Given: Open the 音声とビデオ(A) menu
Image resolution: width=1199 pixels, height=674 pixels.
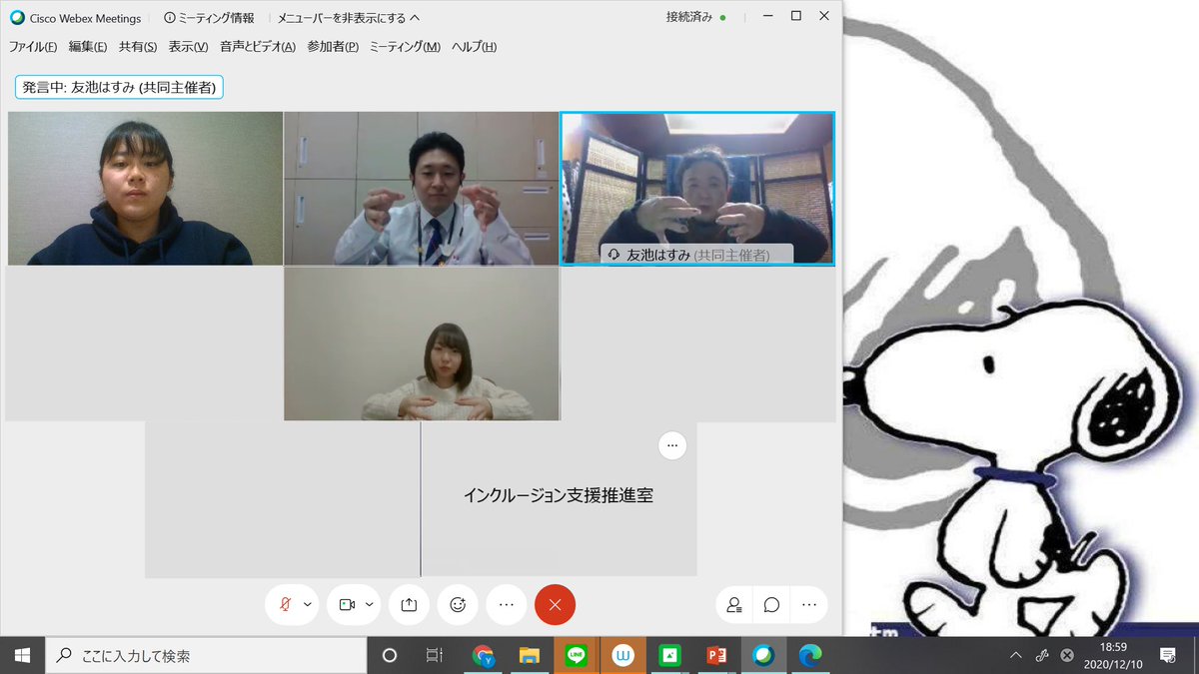Looking at the screenshot, I should coord(258,47).
